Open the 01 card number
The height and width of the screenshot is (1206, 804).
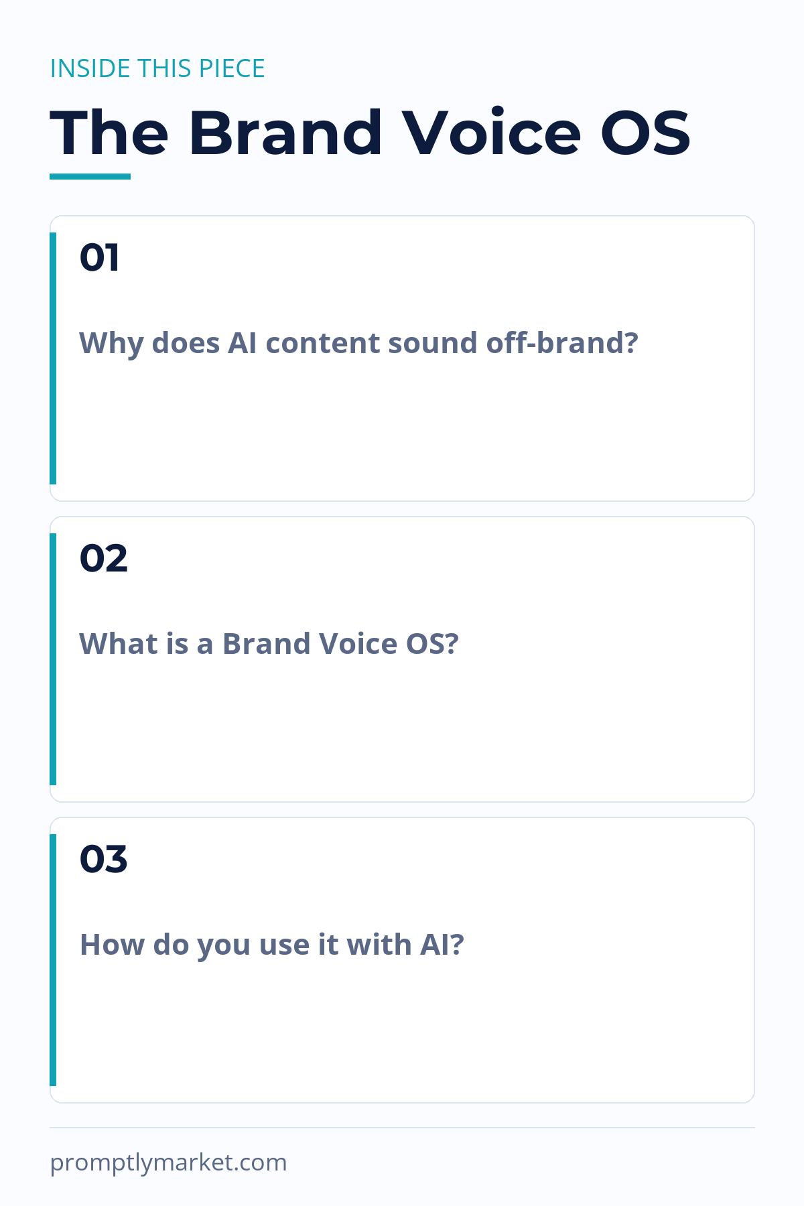[99, 258]
